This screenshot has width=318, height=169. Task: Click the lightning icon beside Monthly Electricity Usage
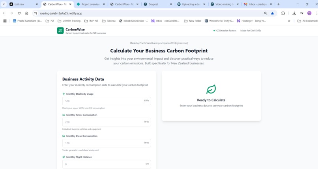coord(64,94)
